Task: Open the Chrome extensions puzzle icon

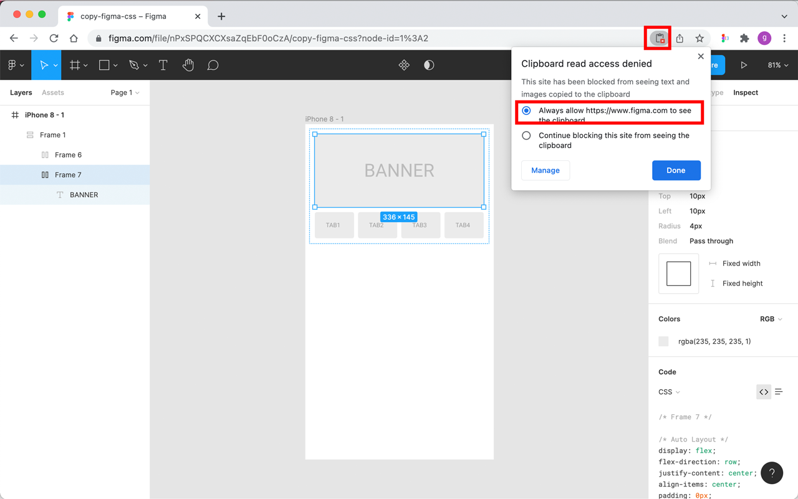Action: pos(744,39)
